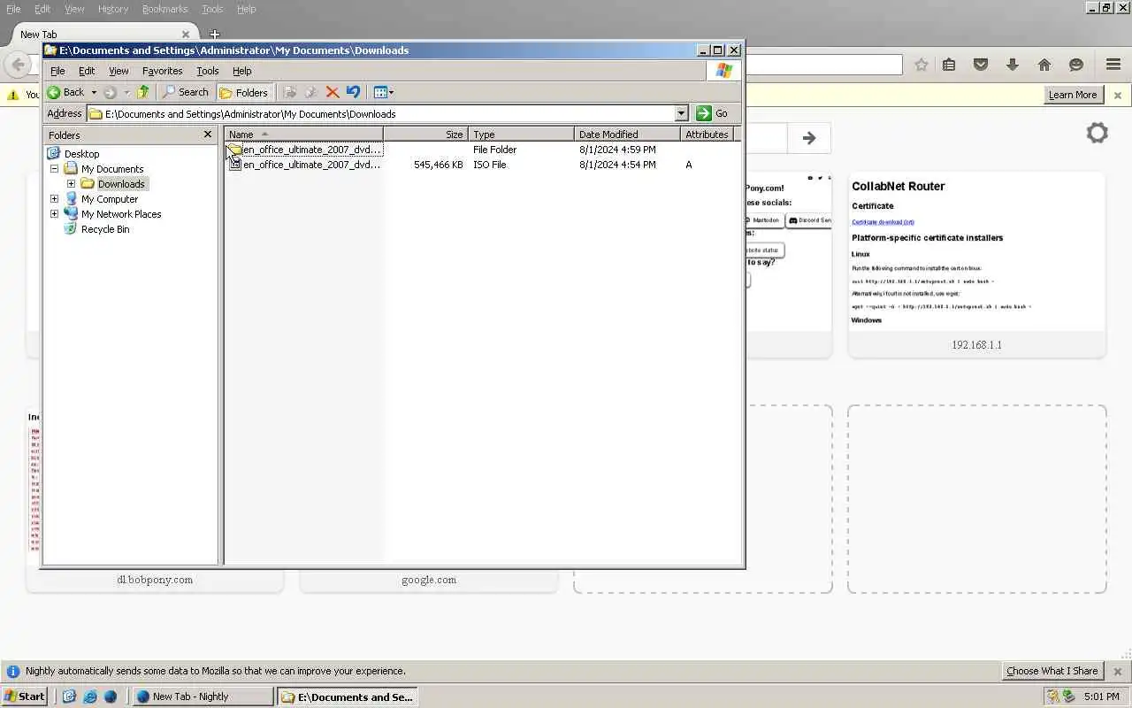Expand the My Computer tree node

pos(54,199)
